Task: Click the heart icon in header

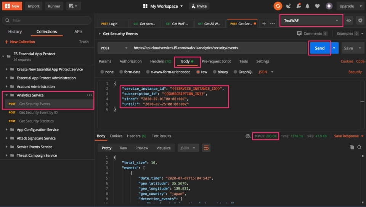Action: pyautogui.click(x=317, y=6)
